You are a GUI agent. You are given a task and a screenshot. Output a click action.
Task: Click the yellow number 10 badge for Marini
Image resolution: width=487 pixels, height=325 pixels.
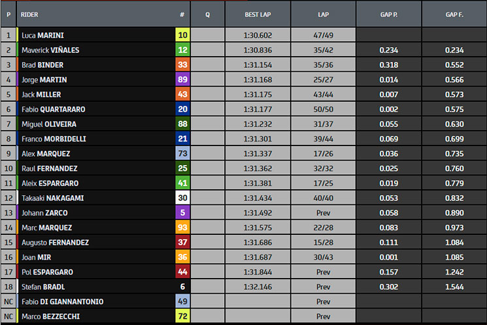point(182,35)
